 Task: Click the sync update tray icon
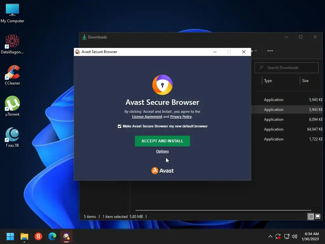click(x=278, y=236)
